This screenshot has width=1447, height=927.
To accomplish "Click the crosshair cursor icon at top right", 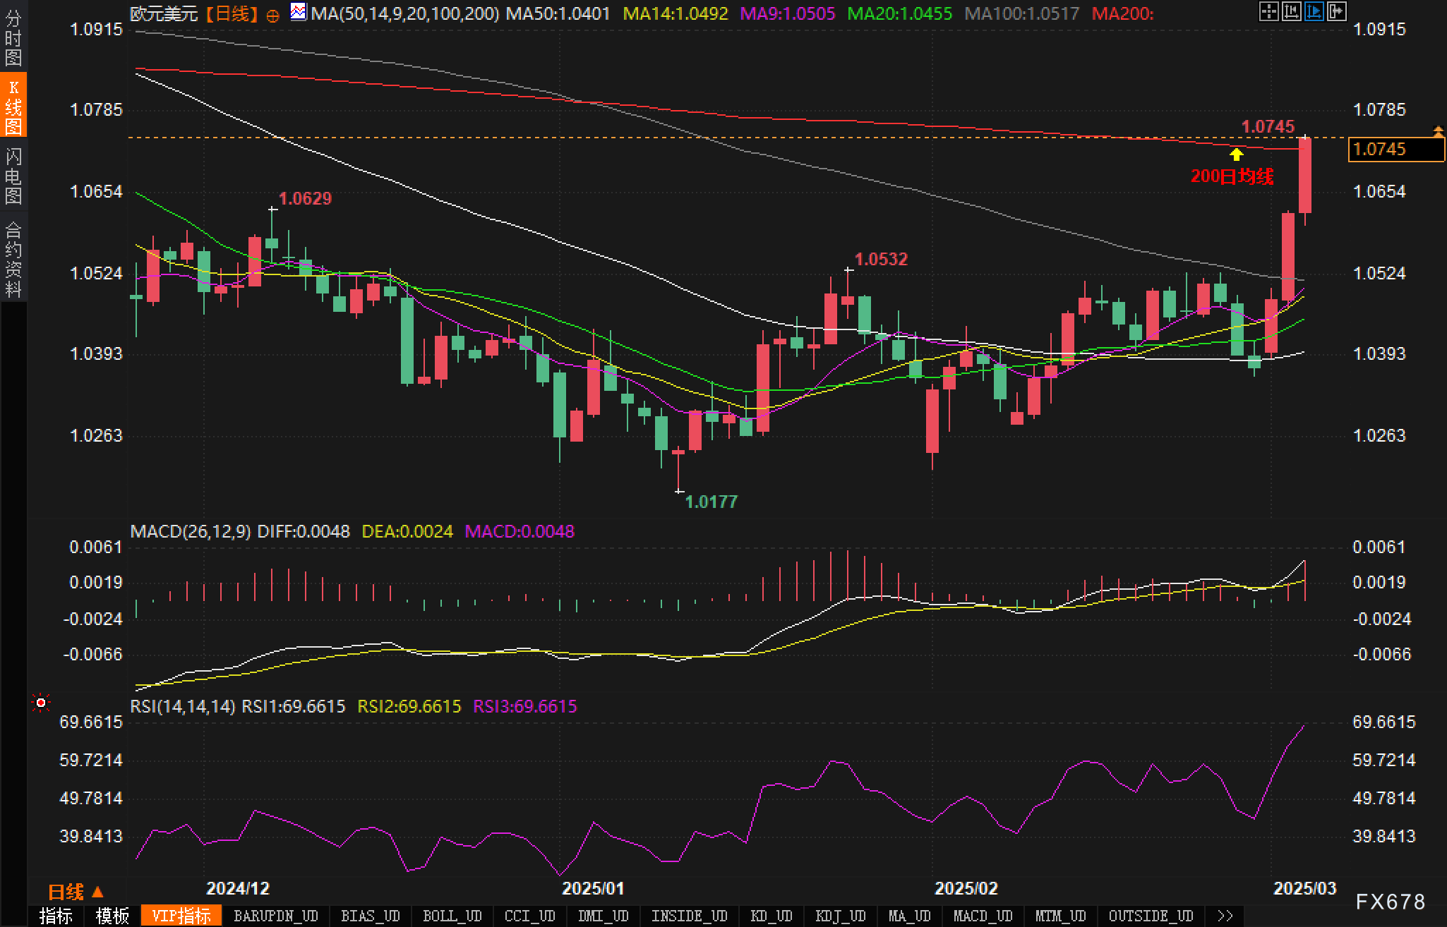I will click(1268, 11).
